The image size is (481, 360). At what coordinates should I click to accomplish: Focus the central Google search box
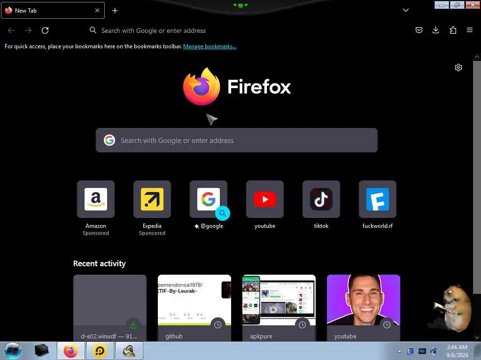point(237,140)
